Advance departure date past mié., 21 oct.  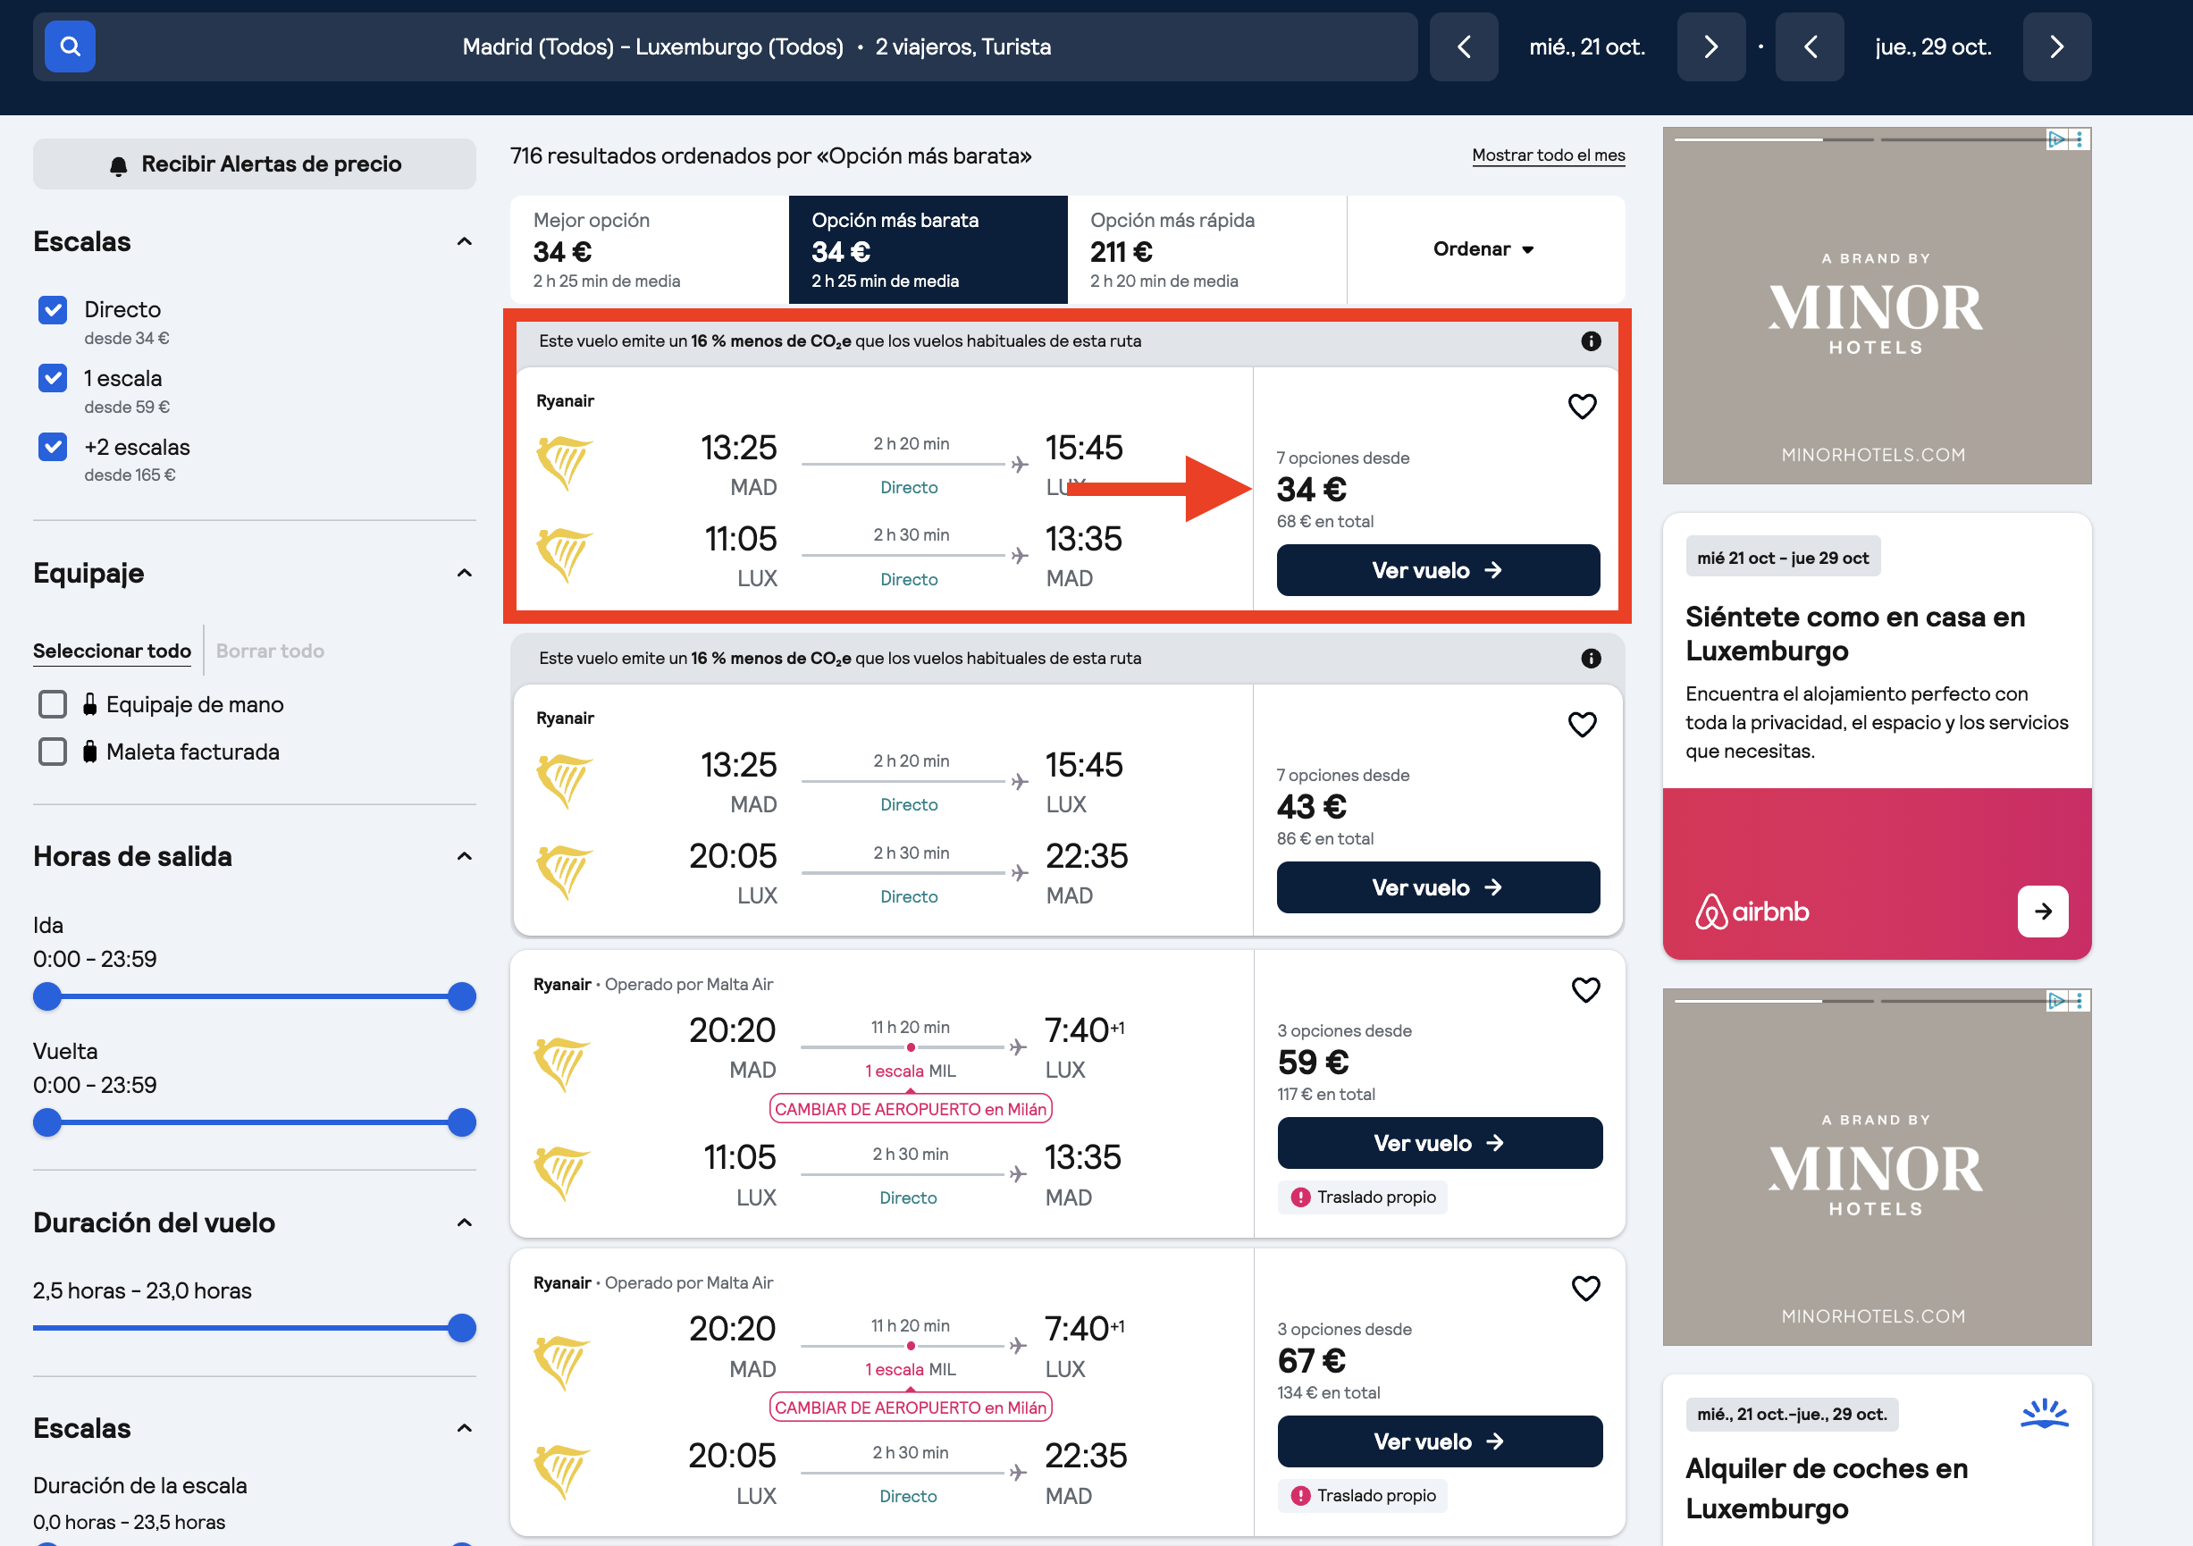pyautogui.click(x=1710, y=46)
